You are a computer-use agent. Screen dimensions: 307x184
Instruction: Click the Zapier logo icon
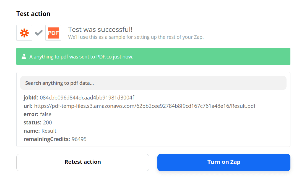pos(24,32)
